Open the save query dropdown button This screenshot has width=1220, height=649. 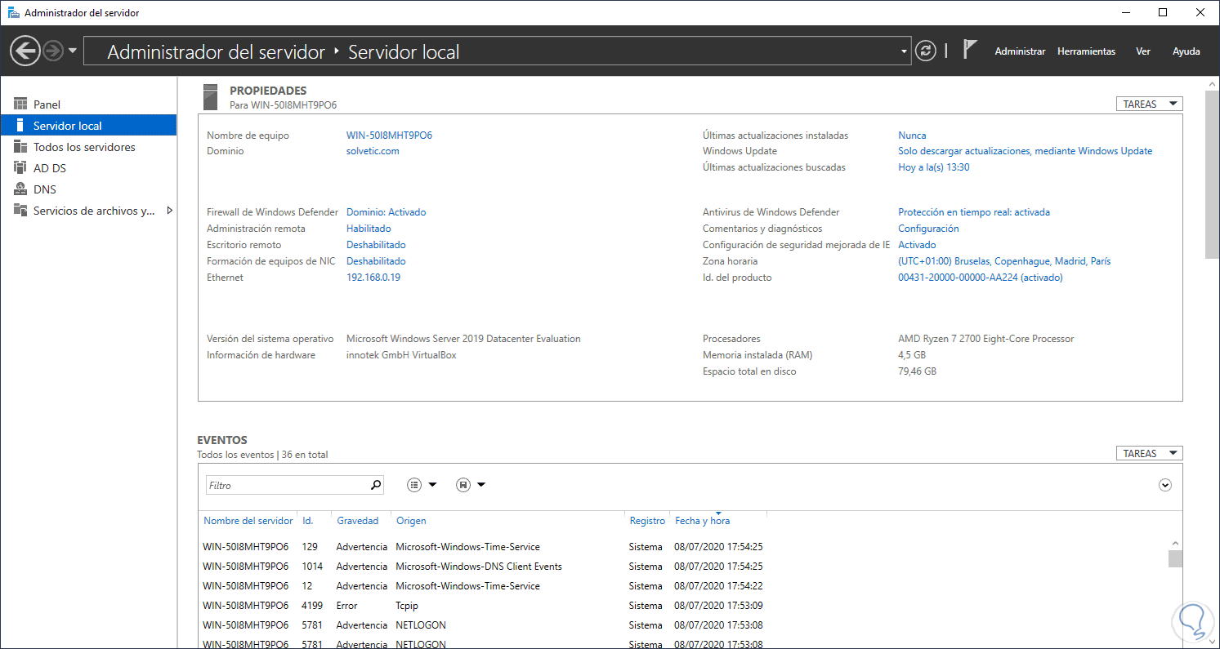click(470, 485)
